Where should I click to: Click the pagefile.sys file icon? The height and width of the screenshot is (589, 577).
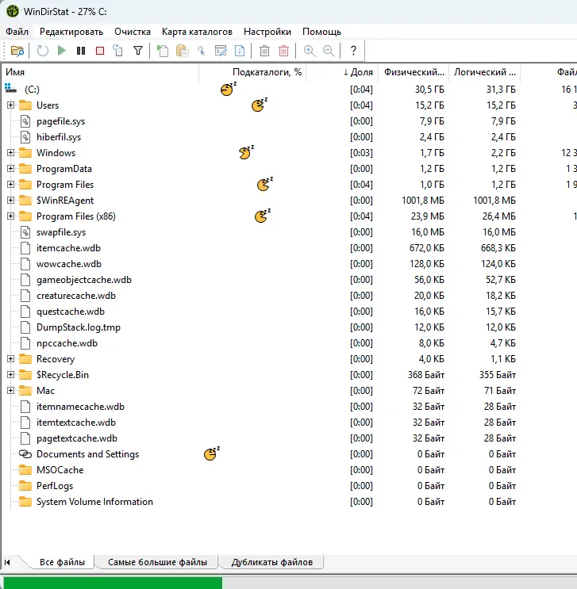25,121
